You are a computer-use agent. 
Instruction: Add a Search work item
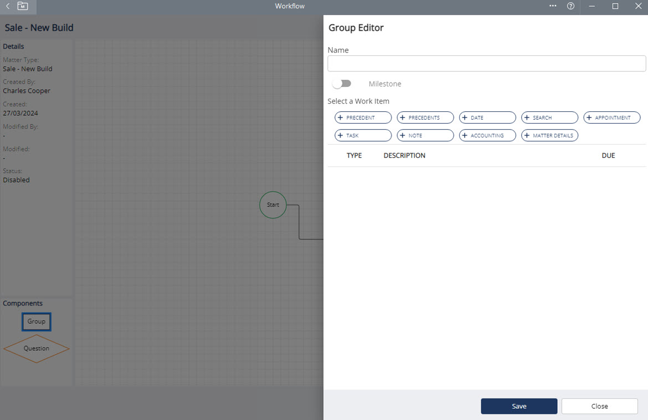[549, 117]
